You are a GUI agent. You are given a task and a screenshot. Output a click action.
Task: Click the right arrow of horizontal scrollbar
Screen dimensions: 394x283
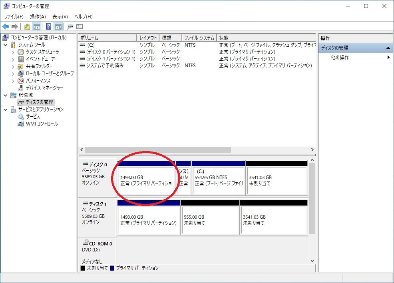click(x=312, y=150)
